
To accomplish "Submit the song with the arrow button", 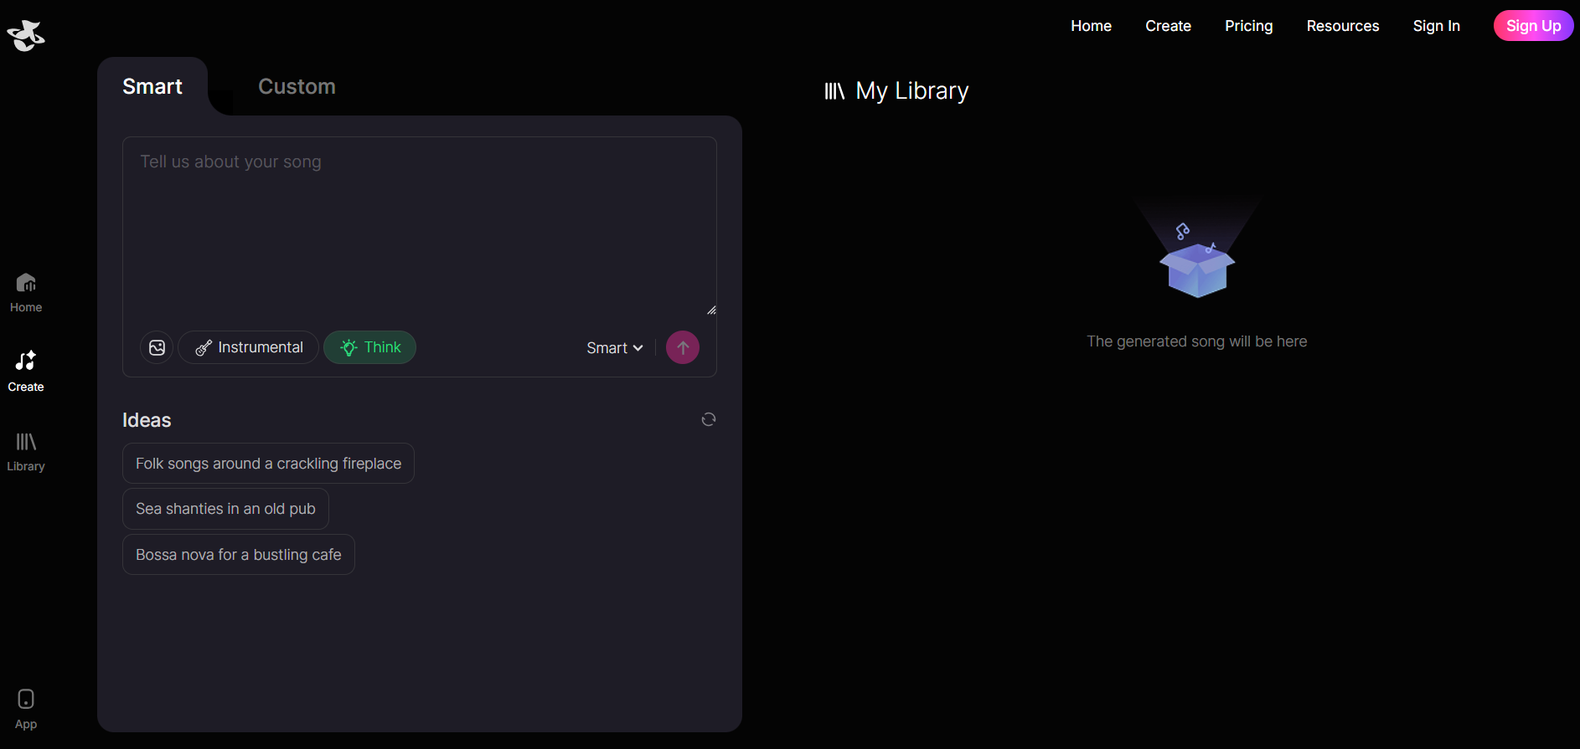I will tap(683, 347).
